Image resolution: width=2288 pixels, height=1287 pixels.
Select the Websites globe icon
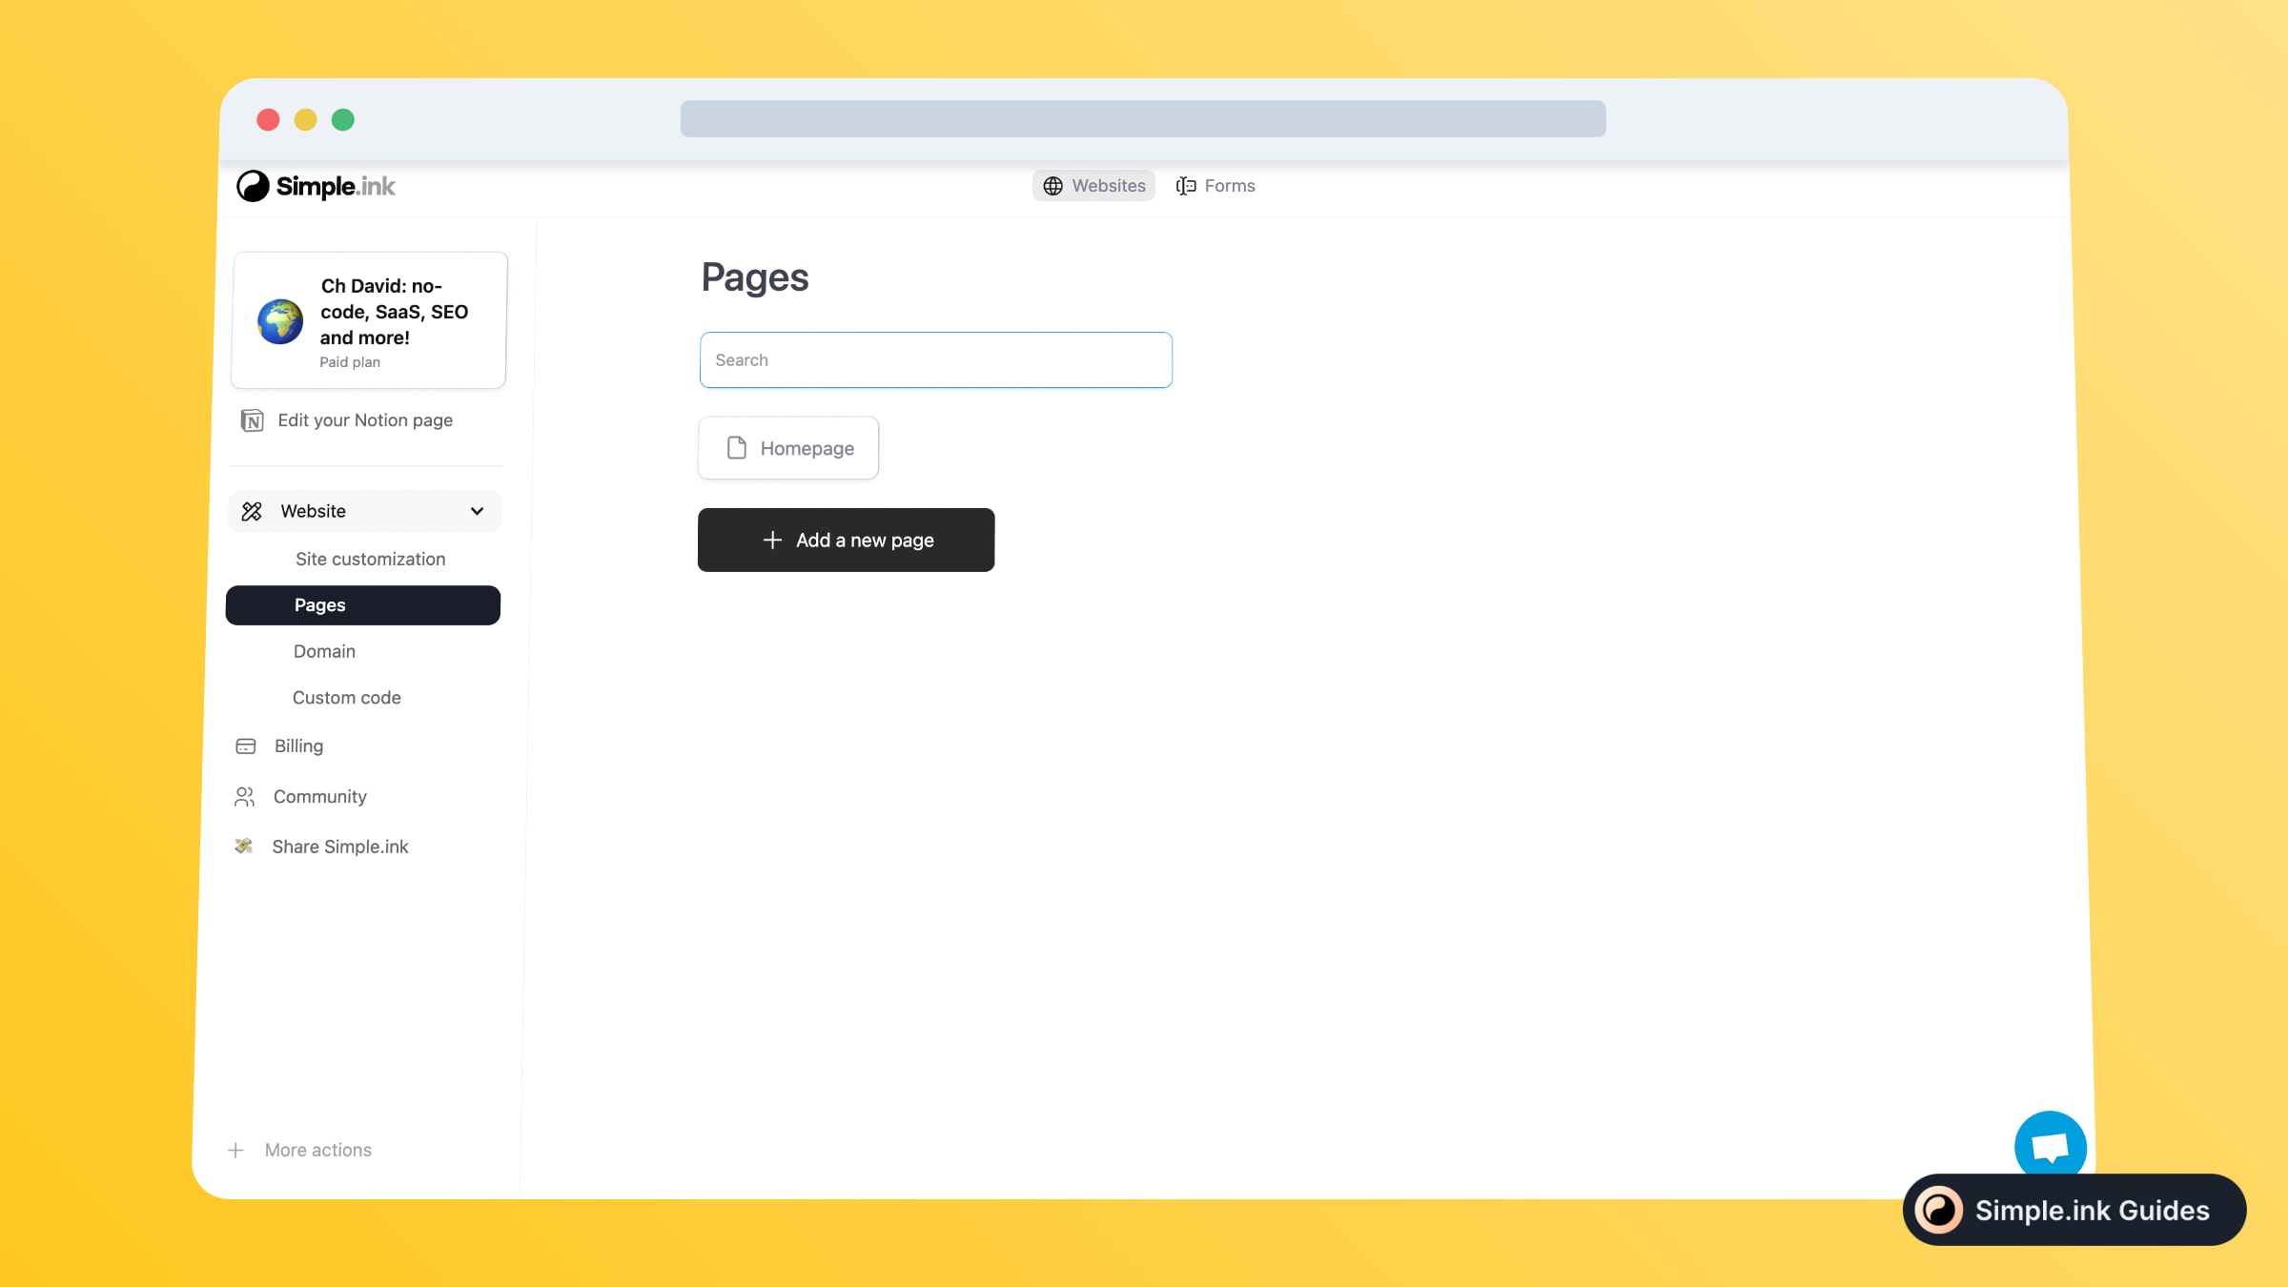coord(1052,186)
